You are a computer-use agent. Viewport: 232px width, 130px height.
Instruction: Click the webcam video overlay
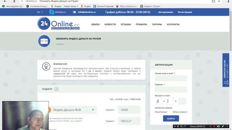25,116
